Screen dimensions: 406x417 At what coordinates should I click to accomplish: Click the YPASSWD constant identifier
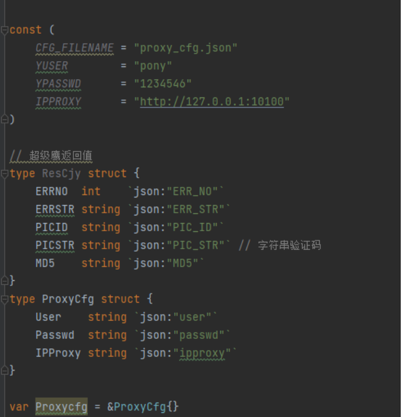(58, 83)
